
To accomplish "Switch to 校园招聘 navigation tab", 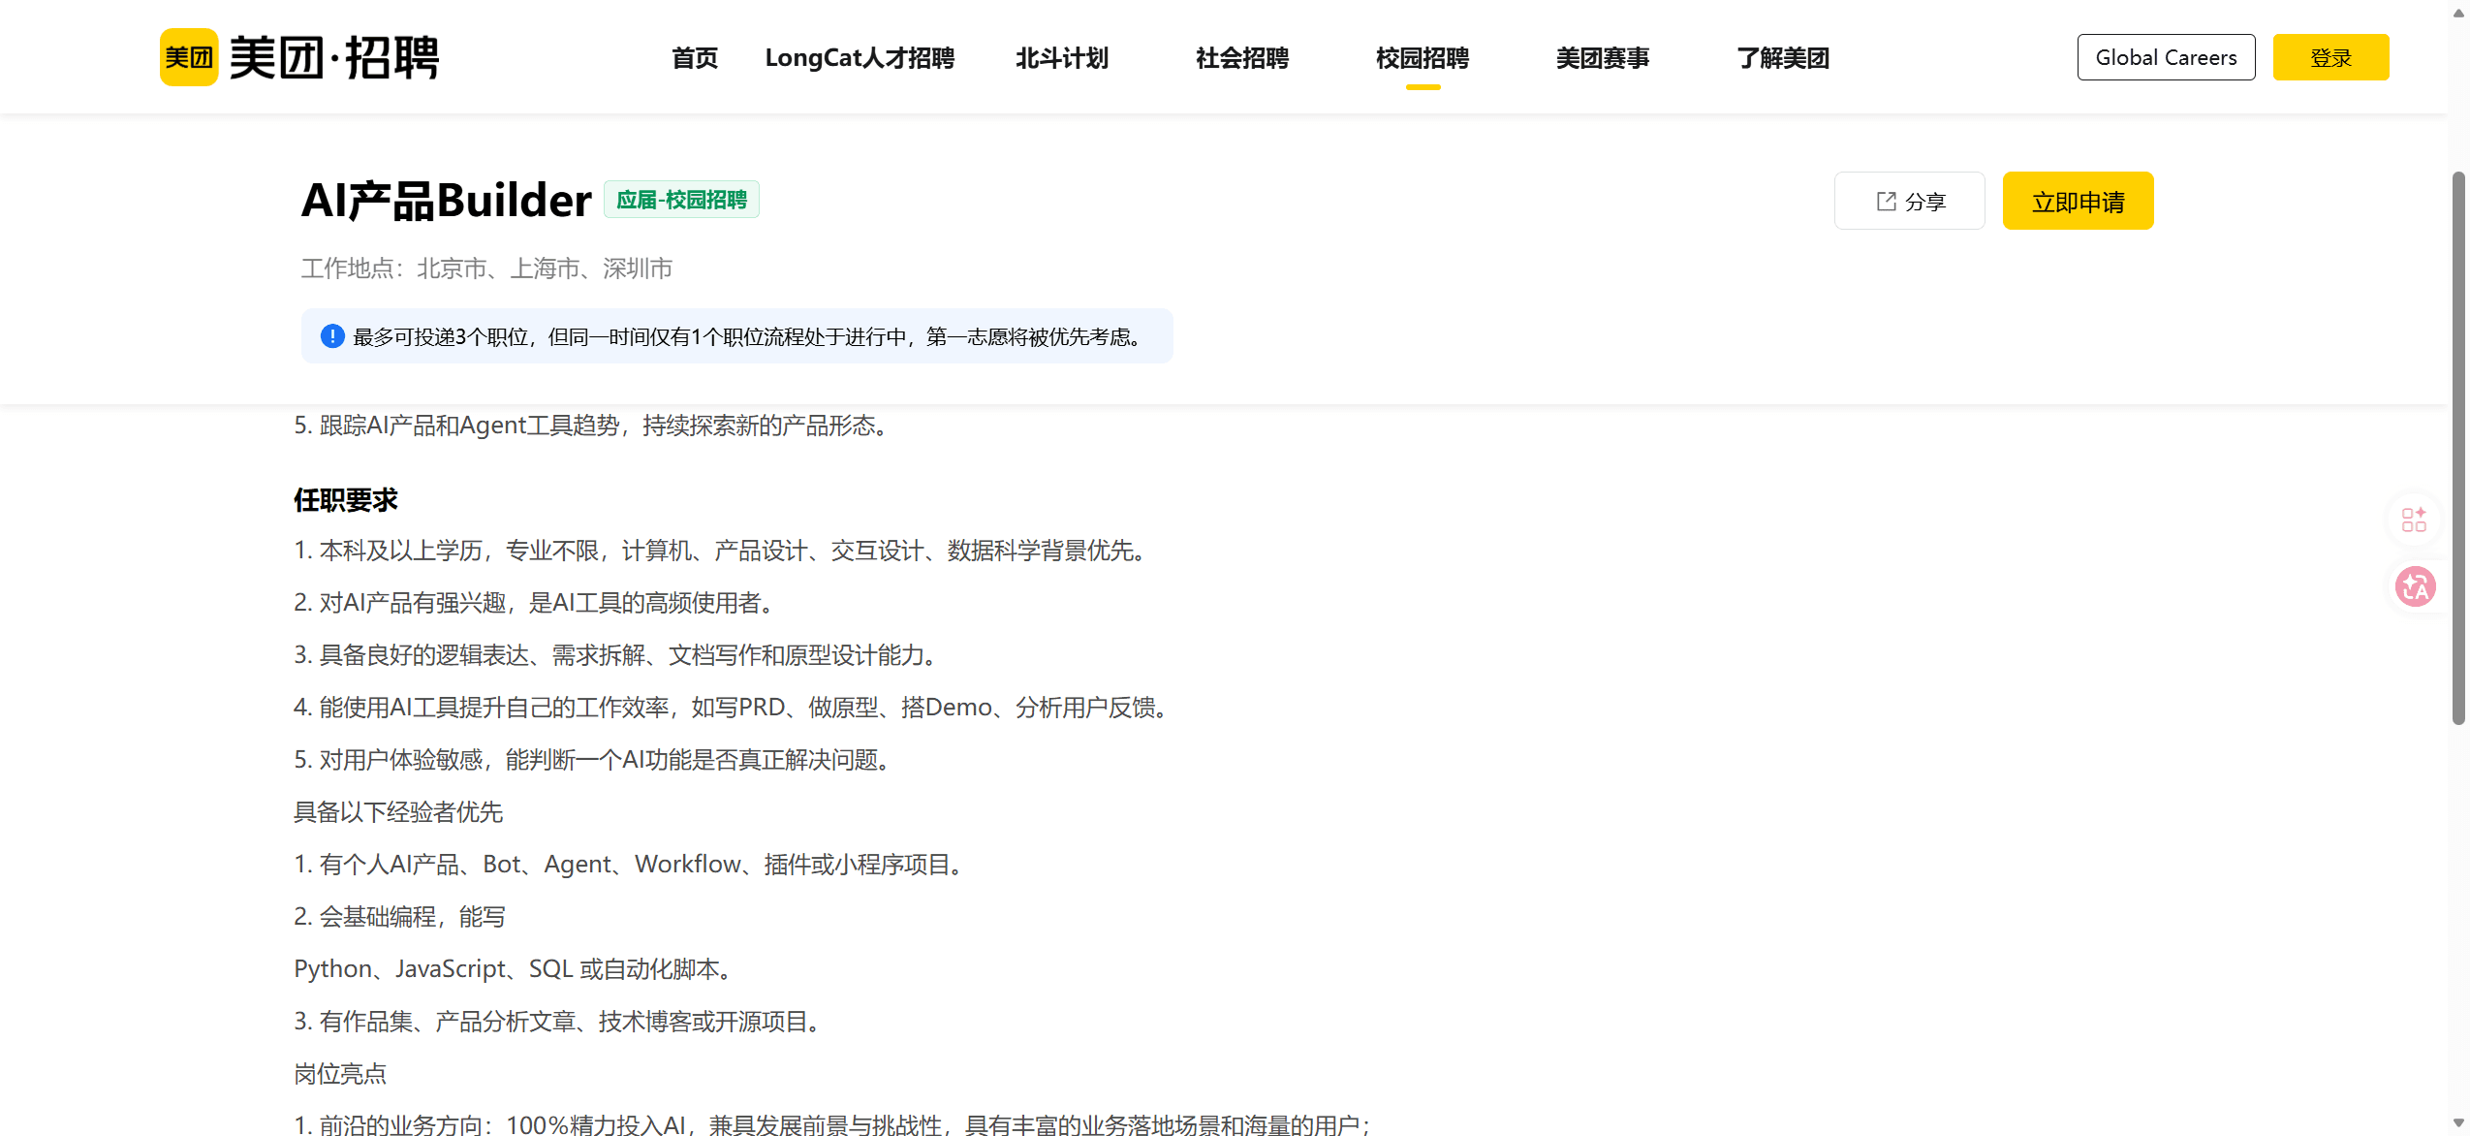I will 1423,58.
